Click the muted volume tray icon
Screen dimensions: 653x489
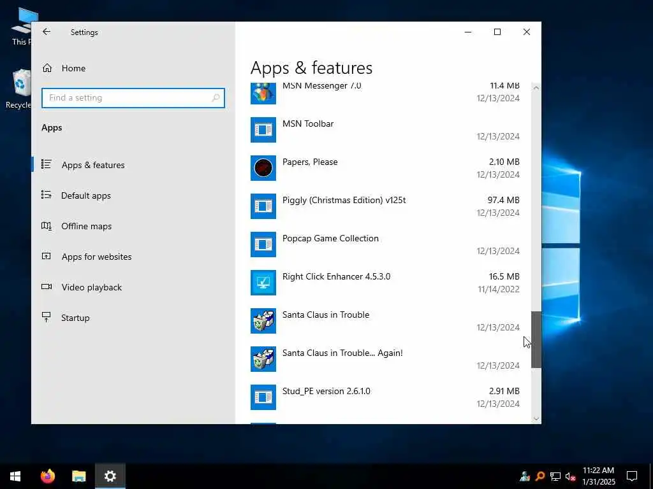tap(570, 476)
